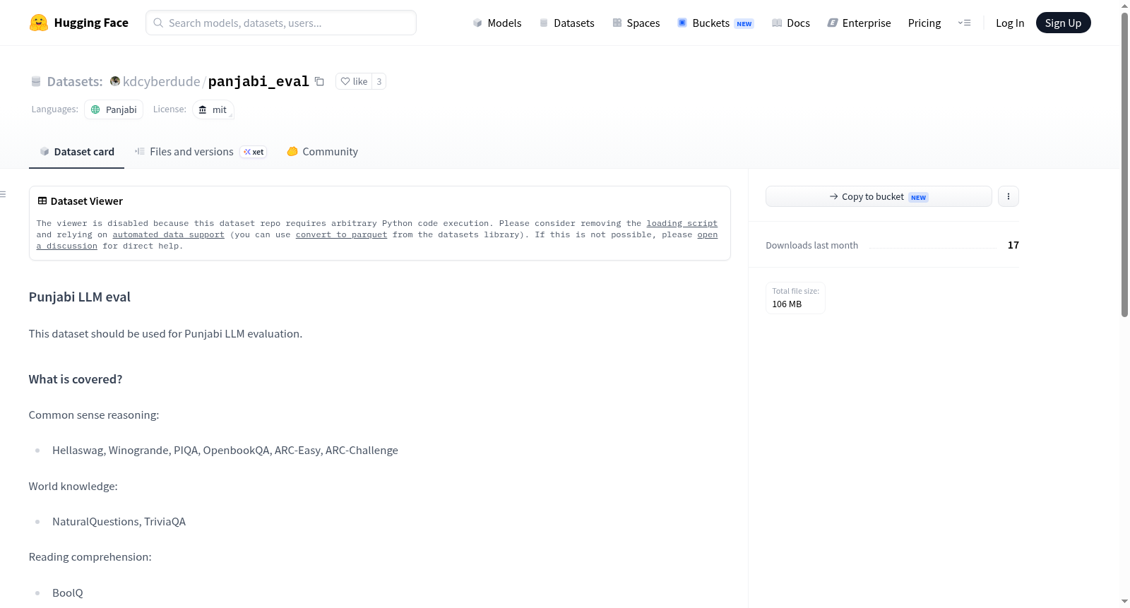
Task: Click the dataset stack icon by Datasets label
Action: (x=36, y=81)
